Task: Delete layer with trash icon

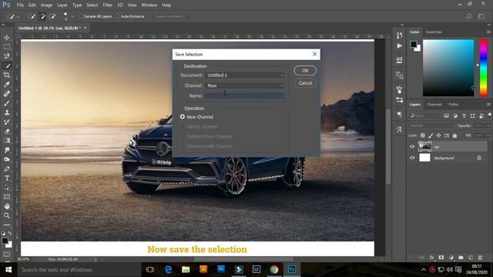Action: tap(480, 258)
